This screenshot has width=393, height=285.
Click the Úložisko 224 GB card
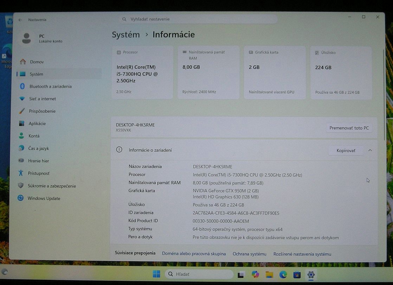point(341,73)
